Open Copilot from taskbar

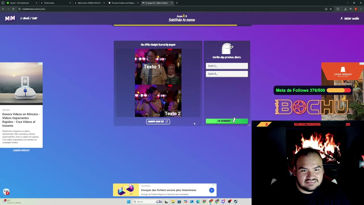pyautogui.click(x=185, y=202)
